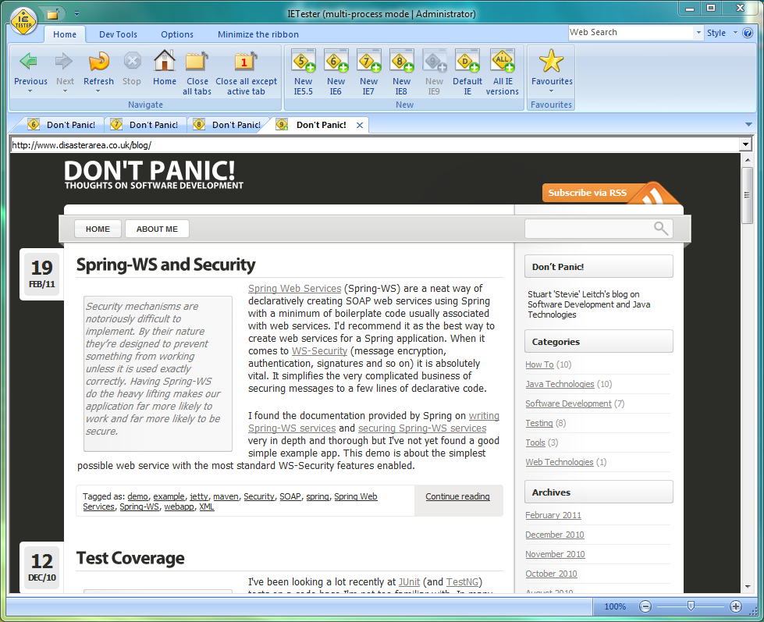Switch to the Home ribbon tab

click(65, 34)
